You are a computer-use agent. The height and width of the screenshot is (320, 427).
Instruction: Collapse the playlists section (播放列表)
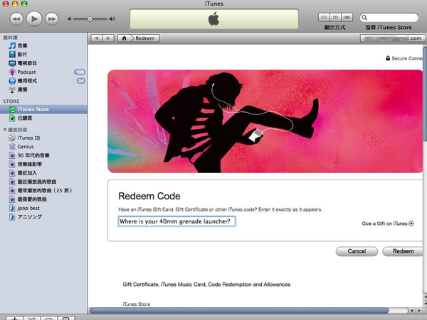click(x=5, y=130)
